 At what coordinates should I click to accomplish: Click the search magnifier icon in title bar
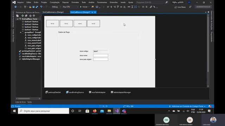pos(166,2)
